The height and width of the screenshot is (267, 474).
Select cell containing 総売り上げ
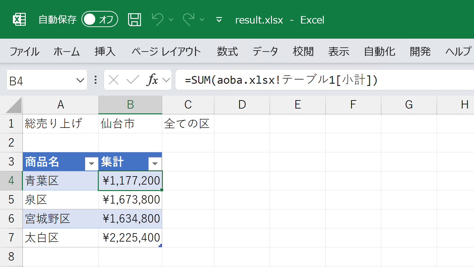coord(60,124)
